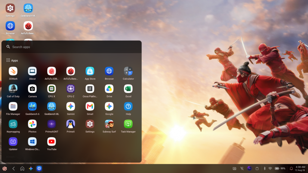This screenshot has height=173, width=308.
Task: Click the Gemini sparkle icon in the taskbar
Action: 31,168
